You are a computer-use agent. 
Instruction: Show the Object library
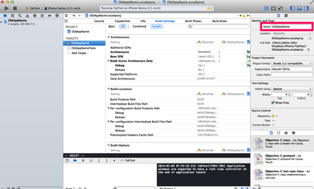click(x=286, y=133)
